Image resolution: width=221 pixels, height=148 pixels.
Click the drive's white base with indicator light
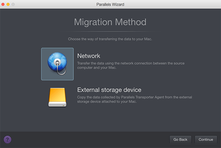point(57,104)
